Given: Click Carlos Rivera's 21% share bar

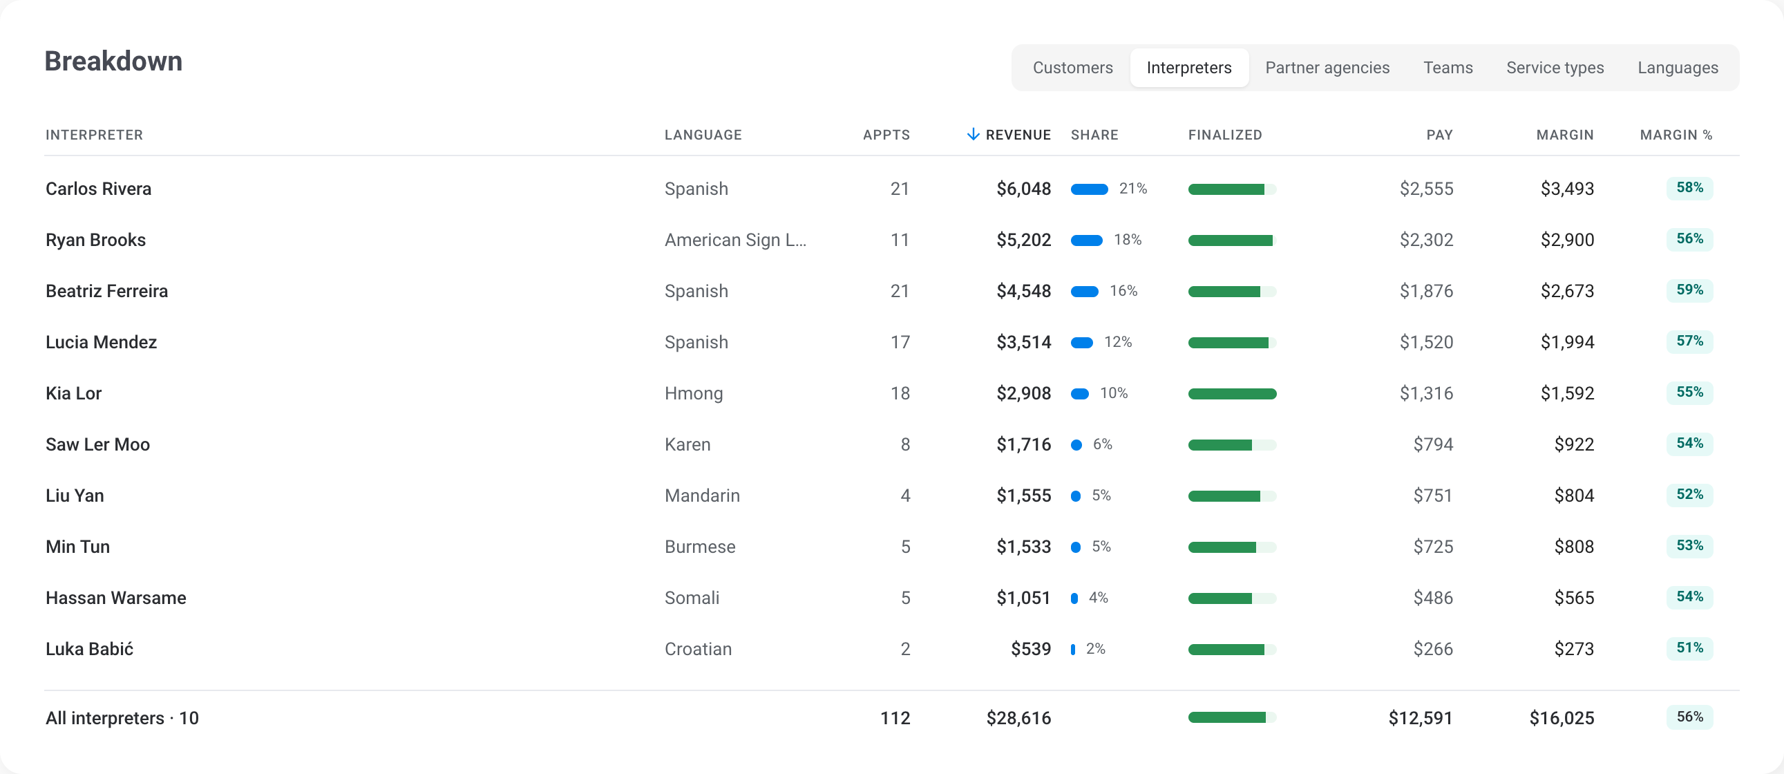Looking at the screenshot, I should pyautogui.click(x=1089, y=189).
